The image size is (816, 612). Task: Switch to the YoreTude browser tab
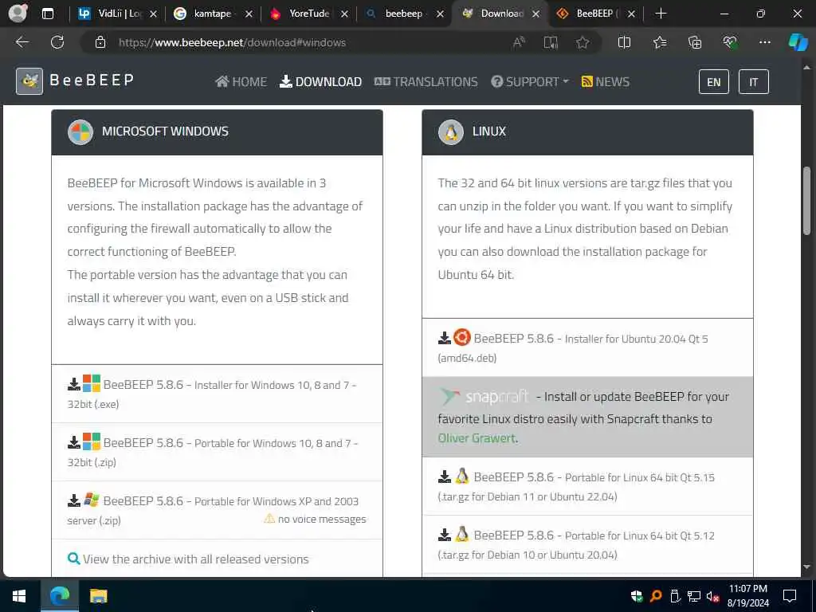[x=308, y=14]
